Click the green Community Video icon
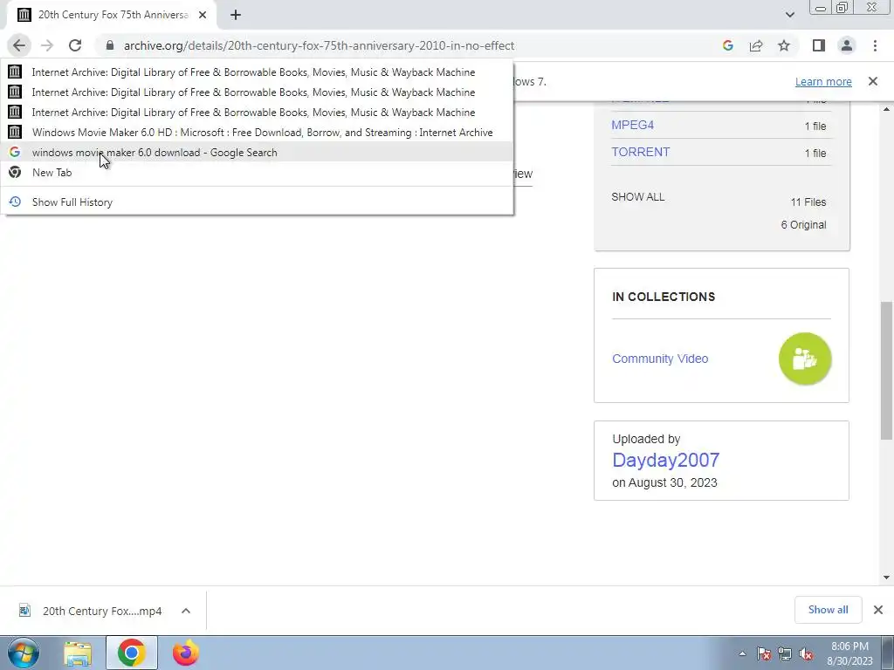 click(x=805, y=359)
